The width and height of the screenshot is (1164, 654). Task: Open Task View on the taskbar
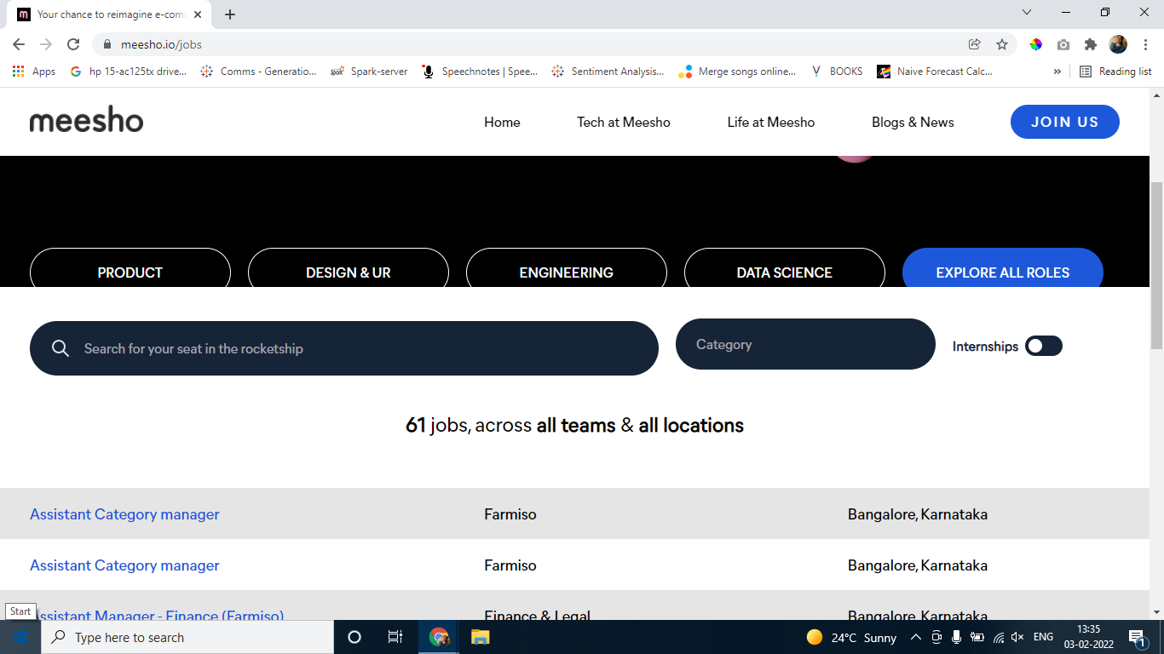click(x=395, y=637)
